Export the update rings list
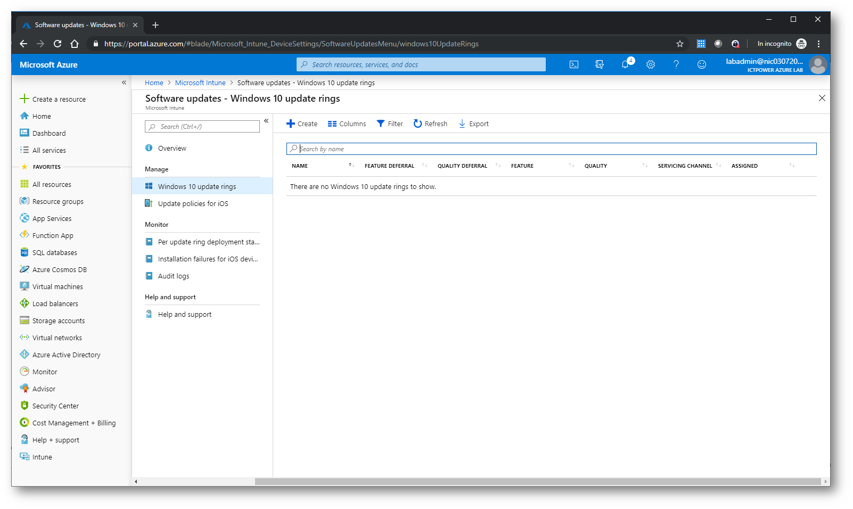The height and width of the screenshot is (509, 853). tap(474, 124)
